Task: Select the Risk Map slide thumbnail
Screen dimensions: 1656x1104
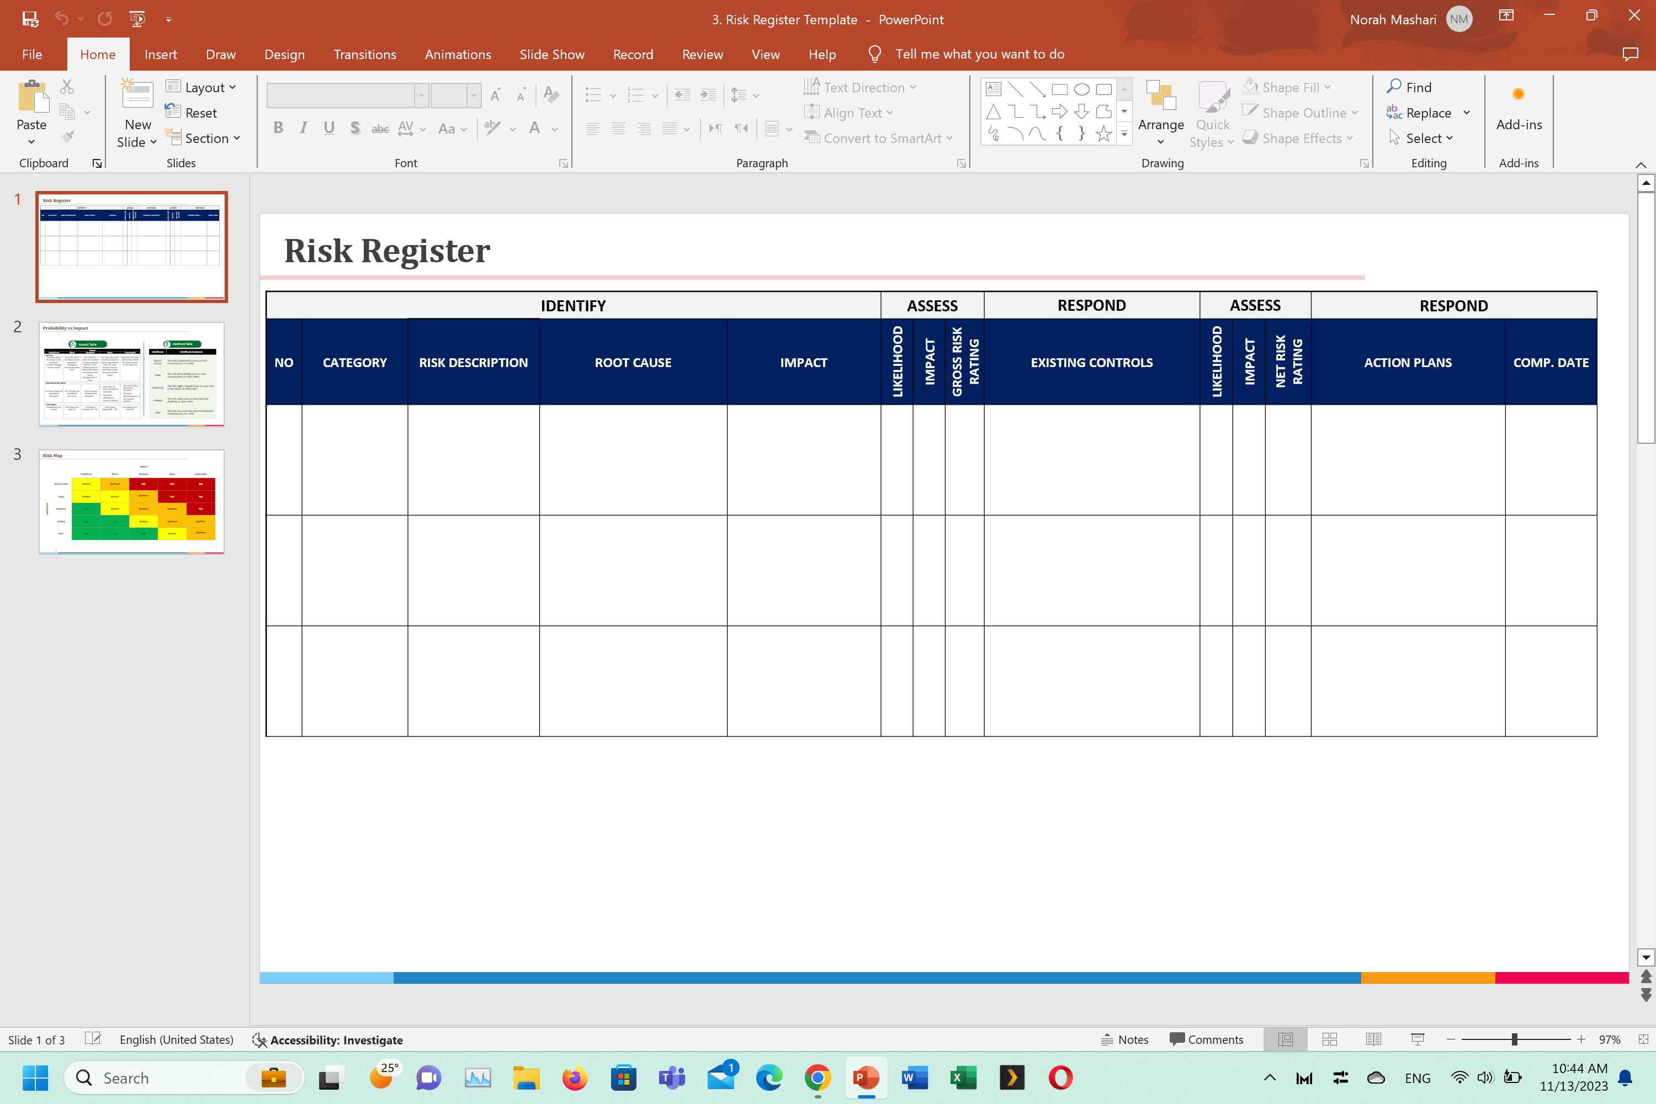Action: pos(131,501)
